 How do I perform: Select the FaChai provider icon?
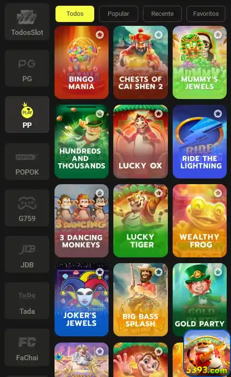27,347
